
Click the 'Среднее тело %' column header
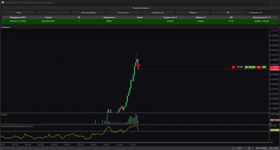point(170,17)
